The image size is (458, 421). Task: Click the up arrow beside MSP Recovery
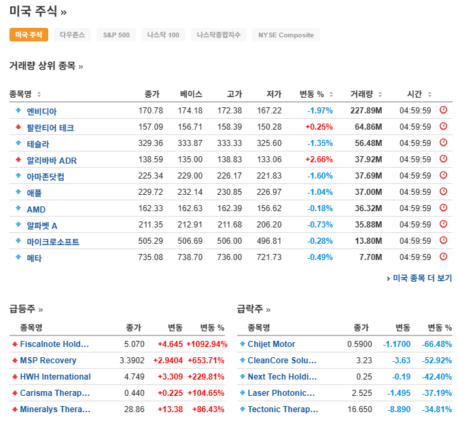(x=14, y=361)
